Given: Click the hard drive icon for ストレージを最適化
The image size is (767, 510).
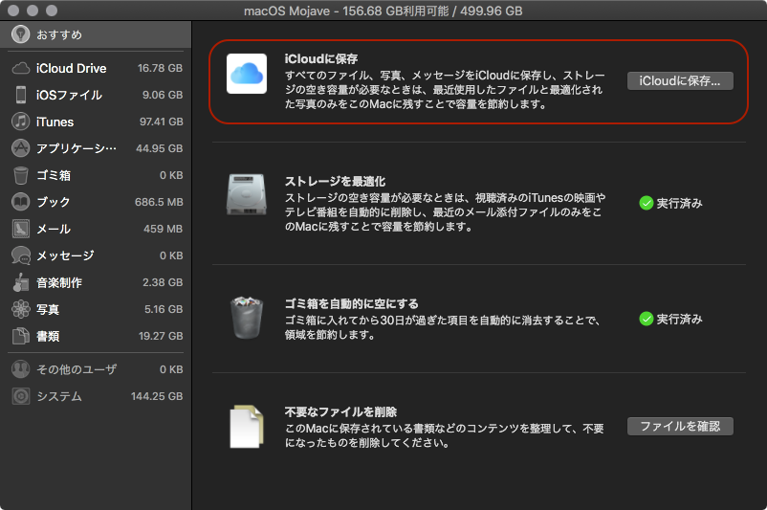Looking at the screenshot, I should (247, 195).
